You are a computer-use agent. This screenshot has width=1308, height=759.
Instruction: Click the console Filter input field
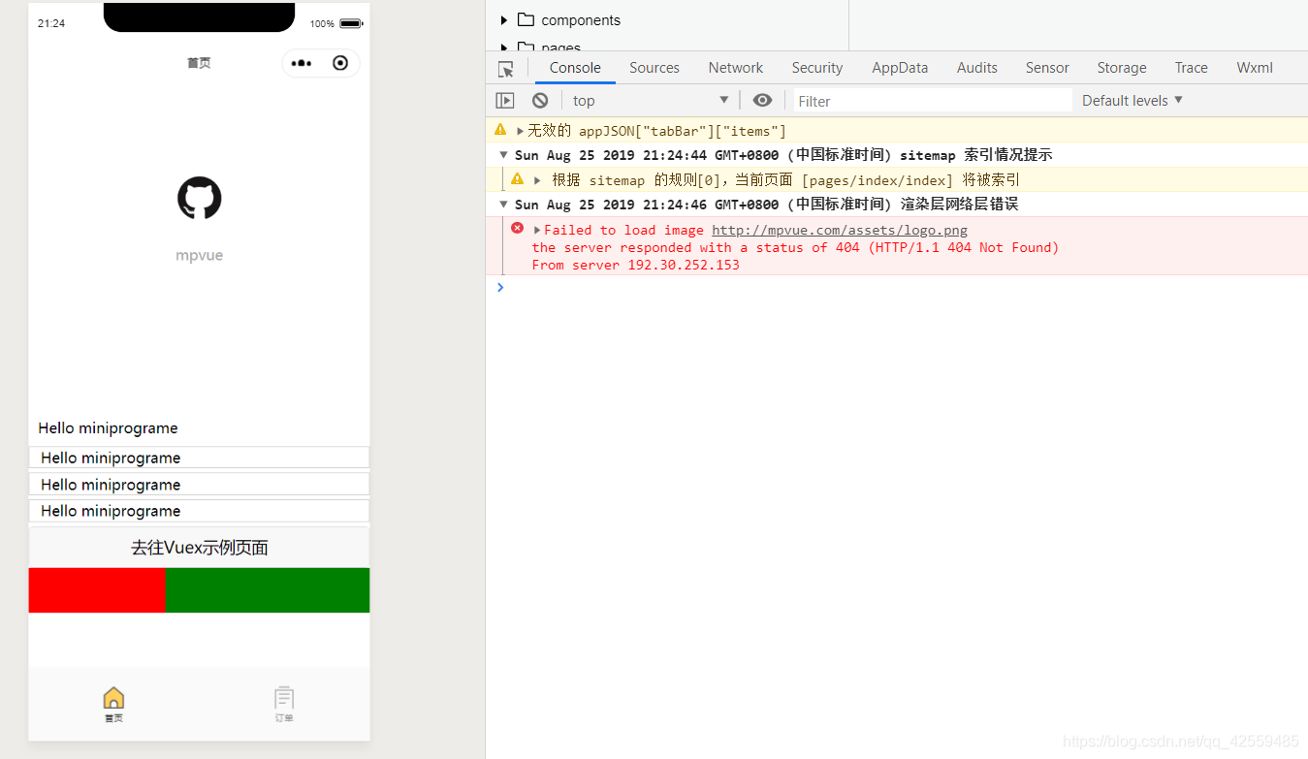click(x=933, y=101)
